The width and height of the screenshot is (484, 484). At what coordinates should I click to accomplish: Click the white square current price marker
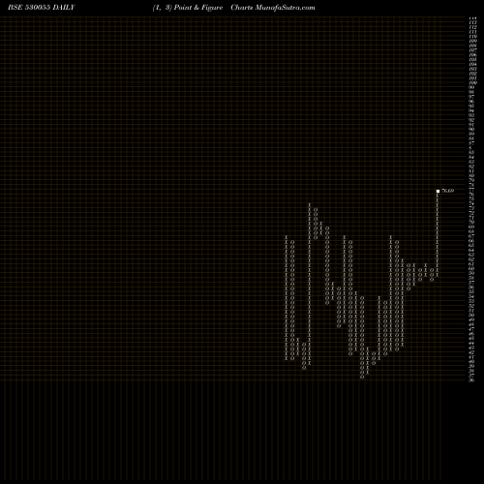438,191
